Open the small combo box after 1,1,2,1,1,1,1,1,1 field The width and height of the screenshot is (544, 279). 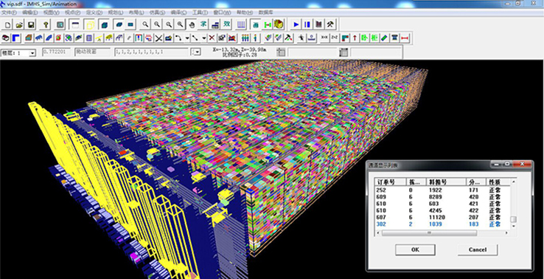[x=195, y=52]
